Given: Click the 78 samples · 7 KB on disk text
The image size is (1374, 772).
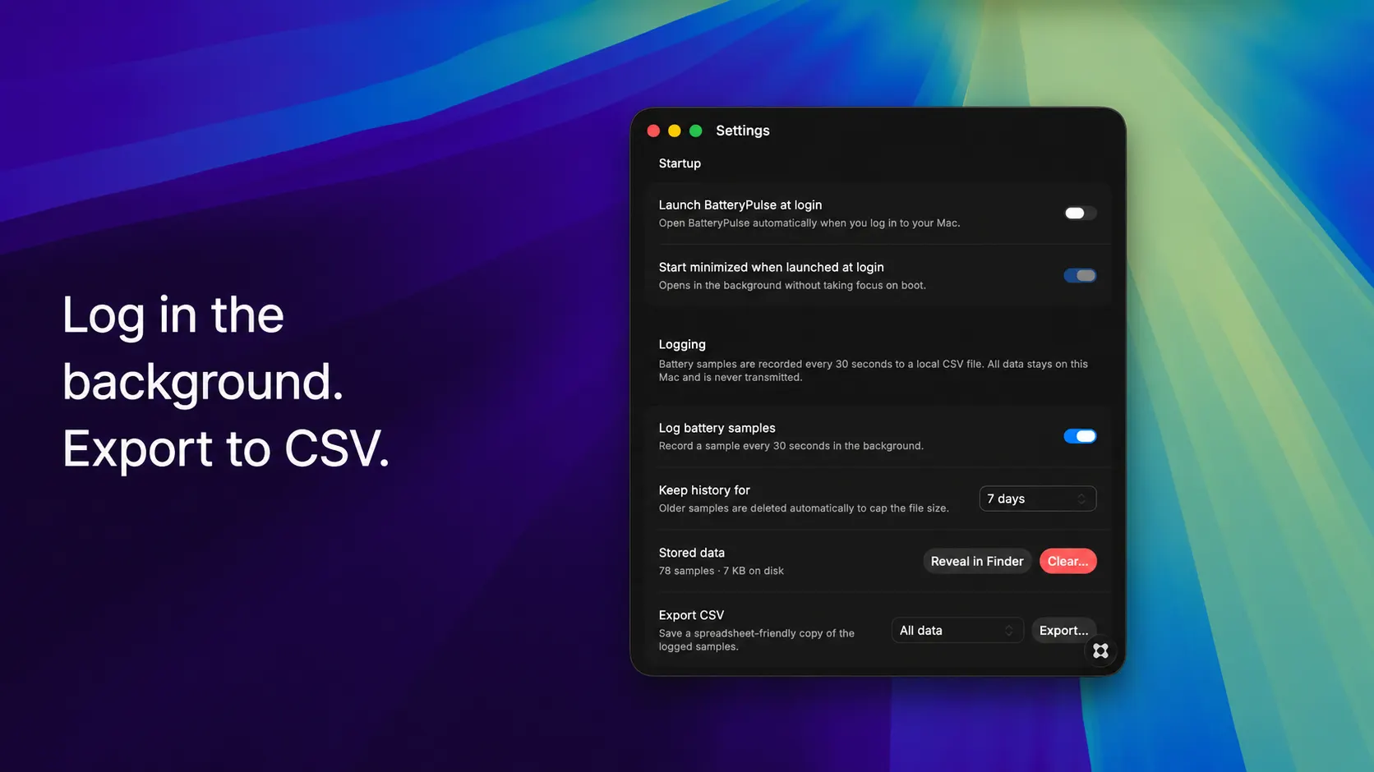Looking at the screenshot, I should pyautogui.click(x=722, y=571).
